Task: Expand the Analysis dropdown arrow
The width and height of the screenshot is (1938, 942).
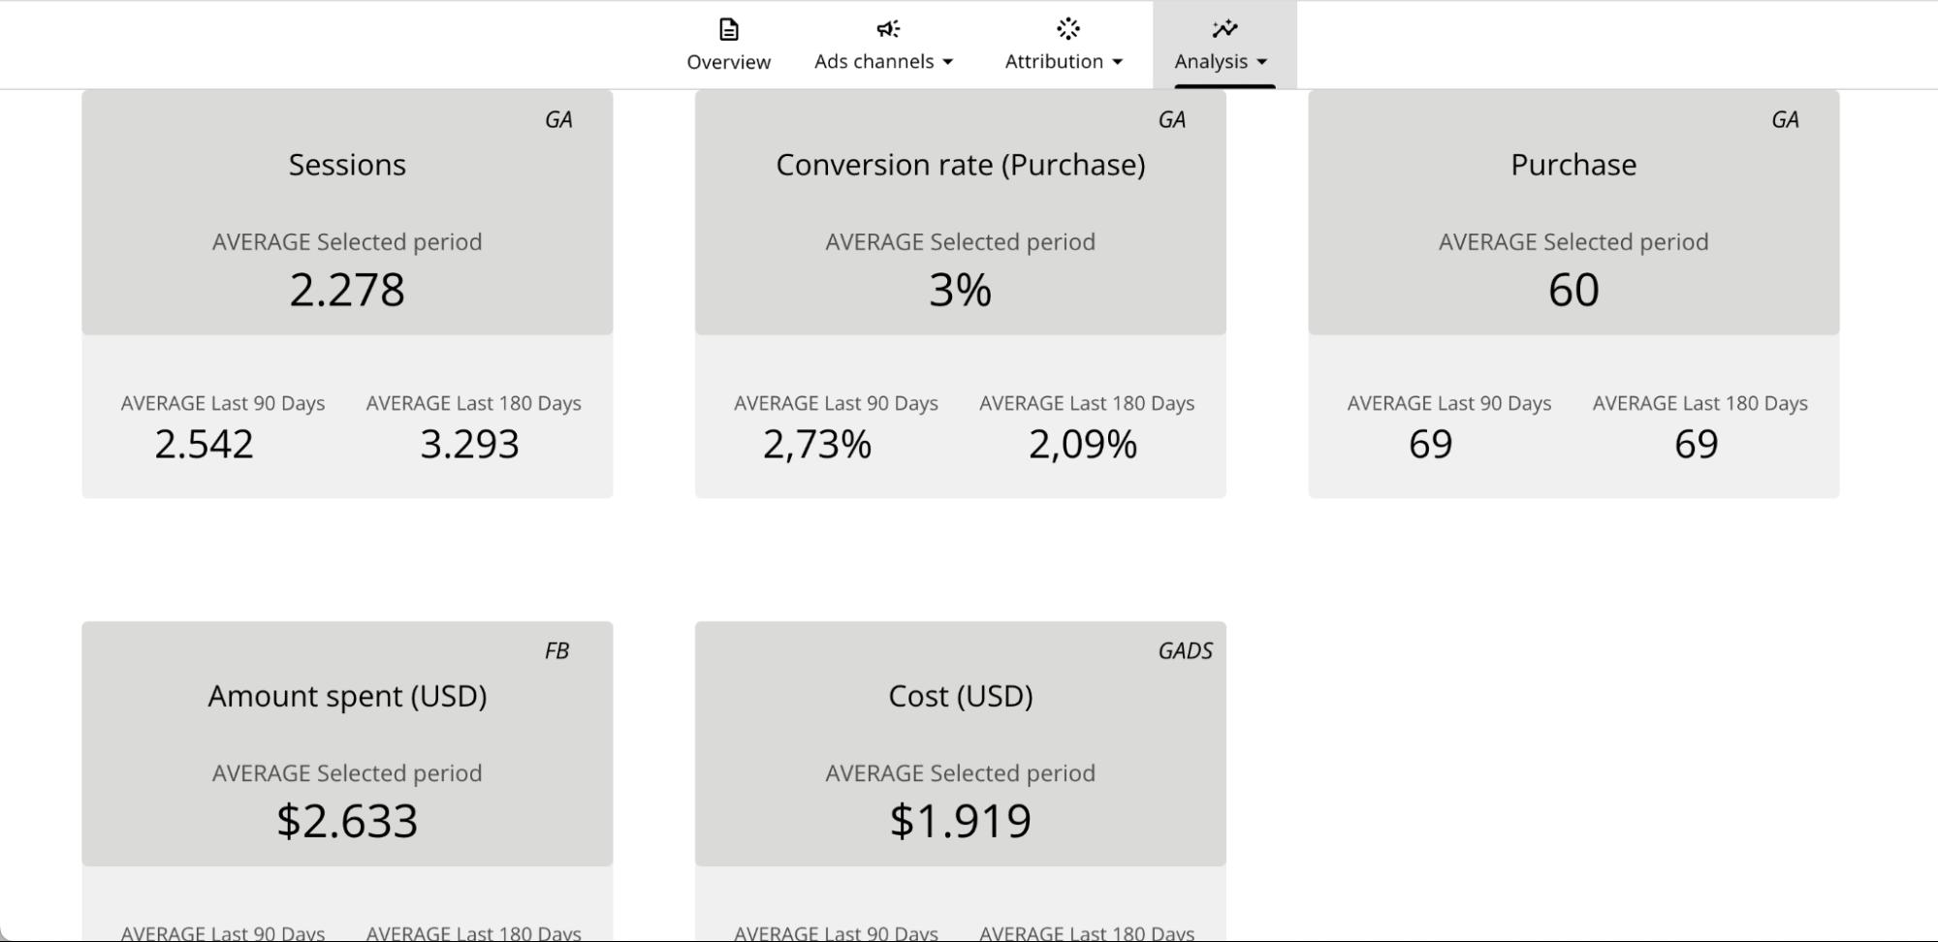Action: [x=1261, y=62]
